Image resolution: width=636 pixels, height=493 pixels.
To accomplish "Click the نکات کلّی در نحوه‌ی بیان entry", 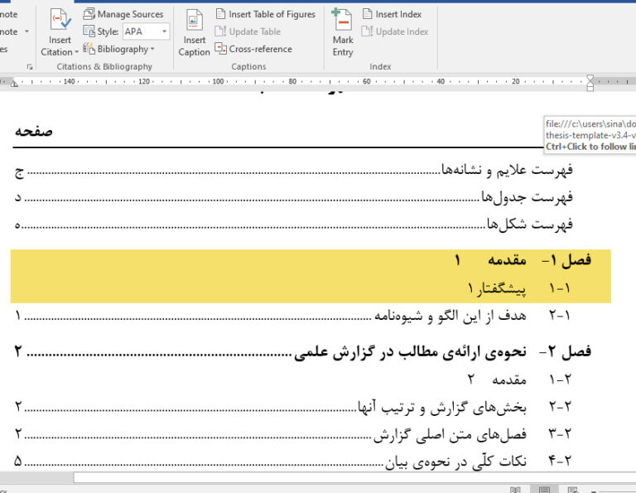I will 293,461.
